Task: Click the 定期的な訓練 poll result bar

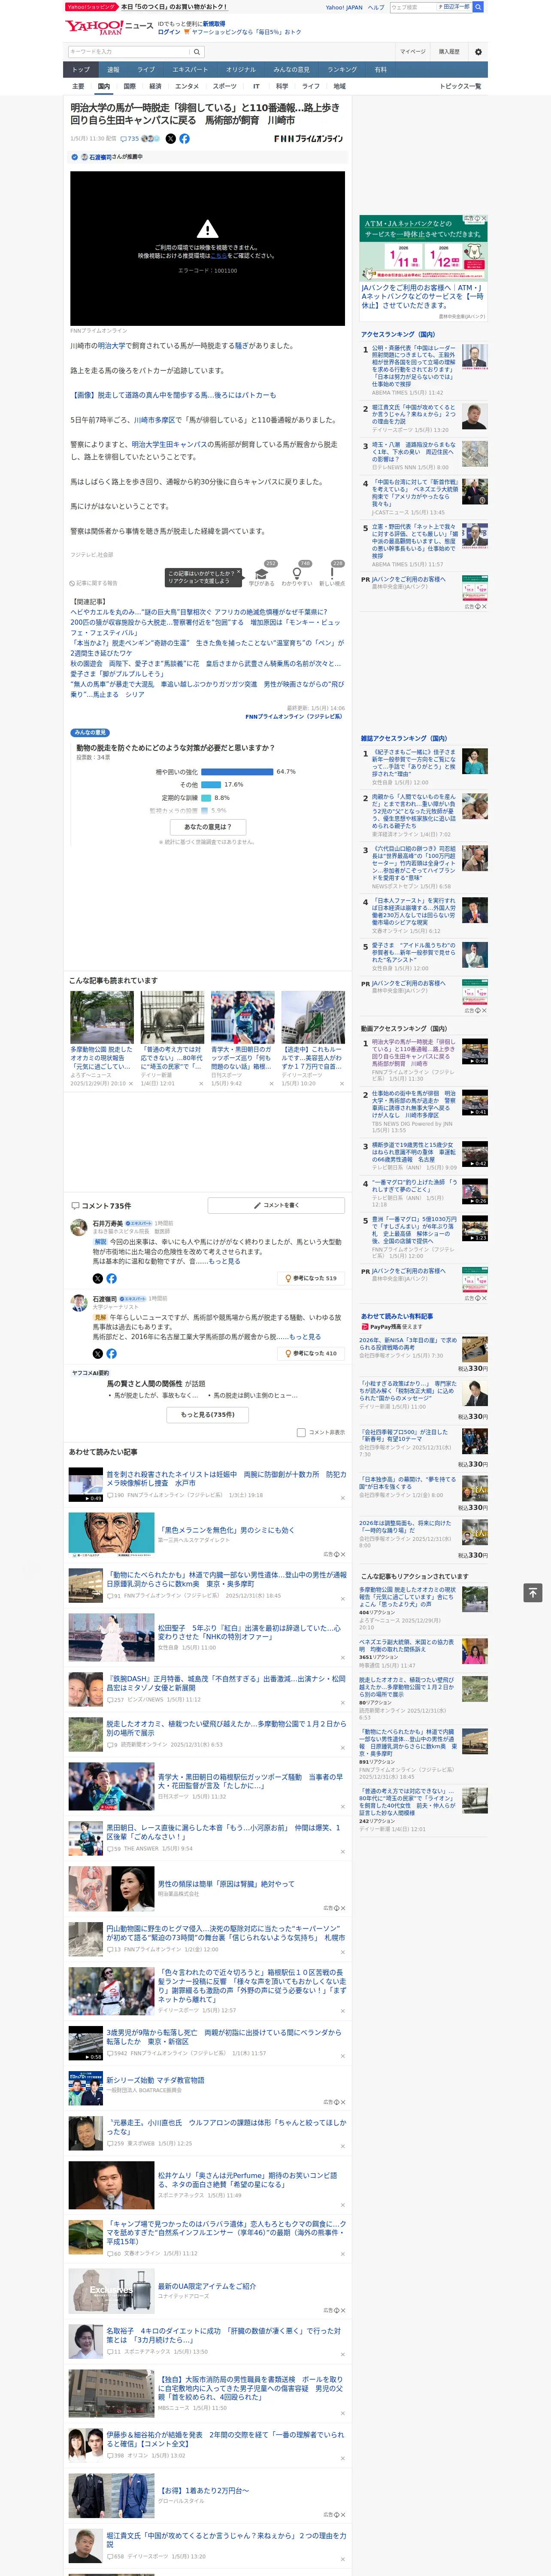Action: coord(206,798)
